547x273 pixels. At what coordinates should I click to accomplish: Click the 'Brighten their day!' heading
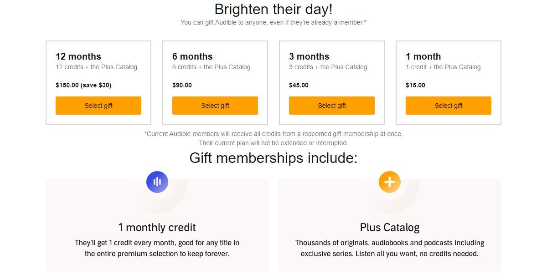pyautogui.click(x=273, y=9)
